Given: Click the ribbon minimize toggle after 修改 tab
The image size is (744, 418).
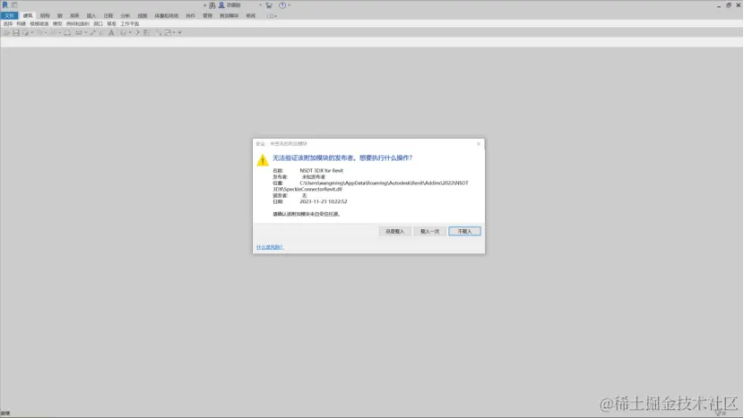Looking at the screenshot, I should [x=271, y=16].
